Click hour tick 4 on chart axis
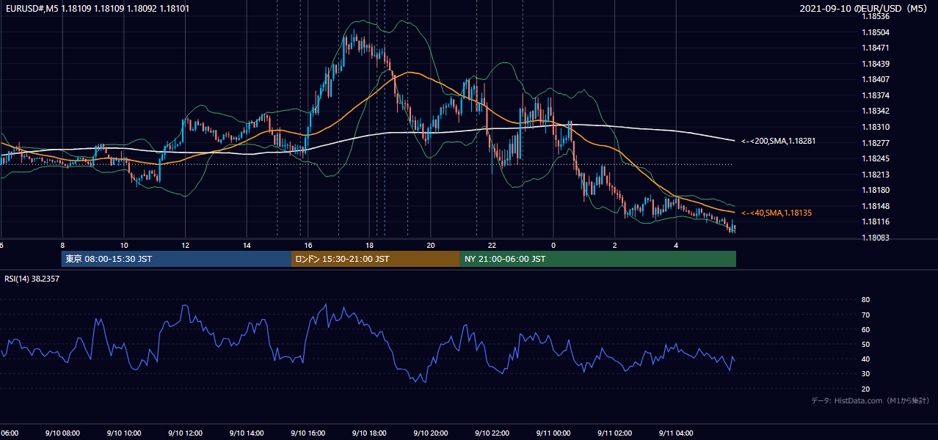This screenshot has width=938, height=440. coord(676,245)
